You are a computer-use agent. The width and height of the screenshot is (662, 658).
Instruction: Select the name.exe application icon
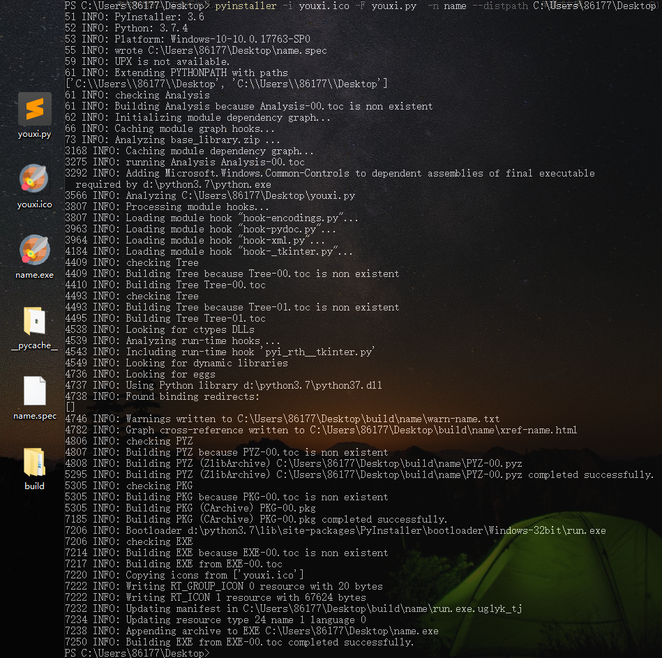[34, 250]
